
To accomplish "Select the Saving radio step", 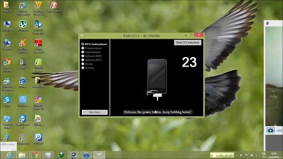I will tap(88, 68).
